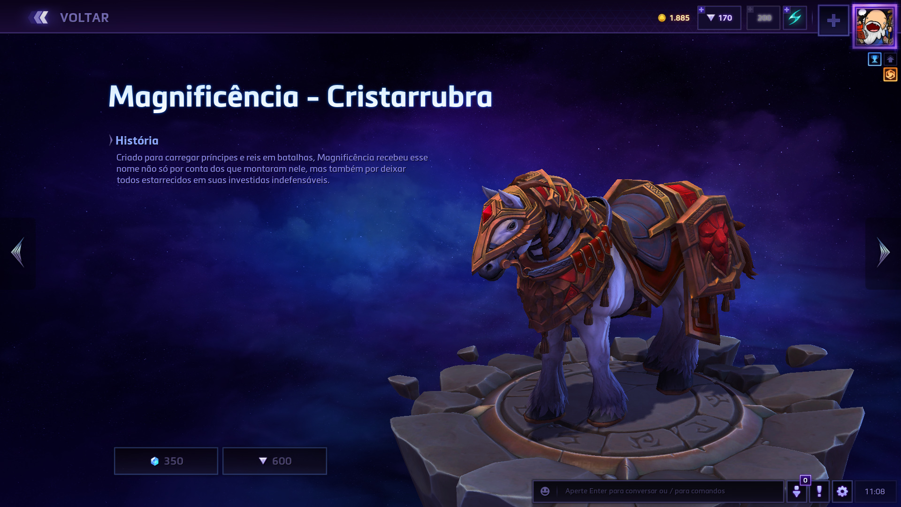This screenshot has height=507, width=901.
Task: Open the emoji picker in chat bar
Action: coord(545,491)
